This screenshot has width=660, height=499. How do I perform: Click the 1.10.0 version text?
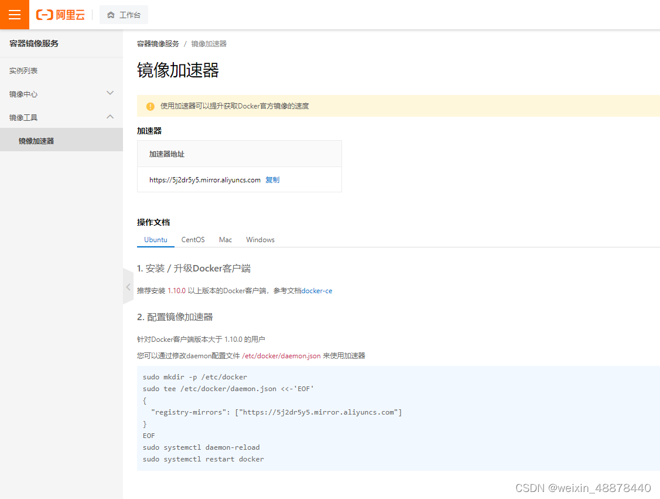pos(176,291)
